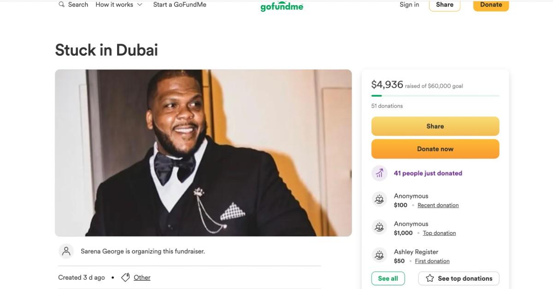Click the avatar icon beside Ashley Register

pos(379,255)
